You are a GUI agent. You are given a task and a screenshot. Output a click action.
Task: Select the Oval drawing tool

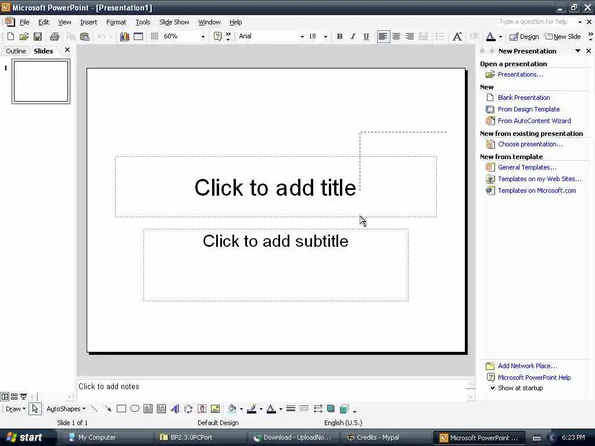(x=135, y=409)
